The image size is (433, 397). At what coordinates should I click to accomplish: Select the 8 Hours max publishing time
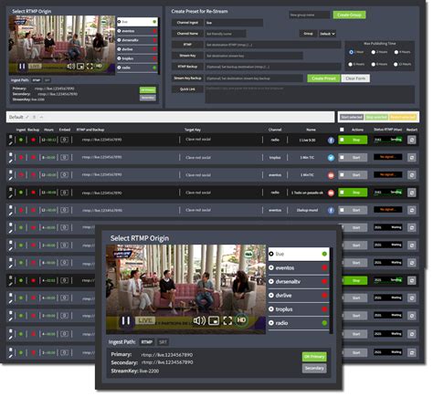[374, 64]
